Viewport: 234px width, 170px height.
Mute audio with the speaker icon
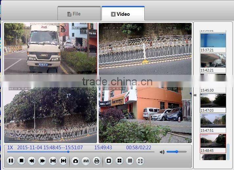coord(162,152)
